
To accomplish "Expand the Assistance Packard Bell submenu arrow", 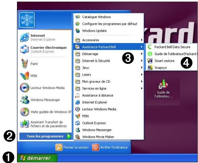I will click(142, 47).
